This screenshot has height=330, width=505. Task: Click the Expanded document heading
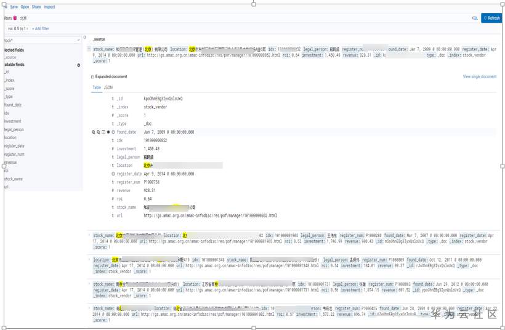(x=111, y=76)
